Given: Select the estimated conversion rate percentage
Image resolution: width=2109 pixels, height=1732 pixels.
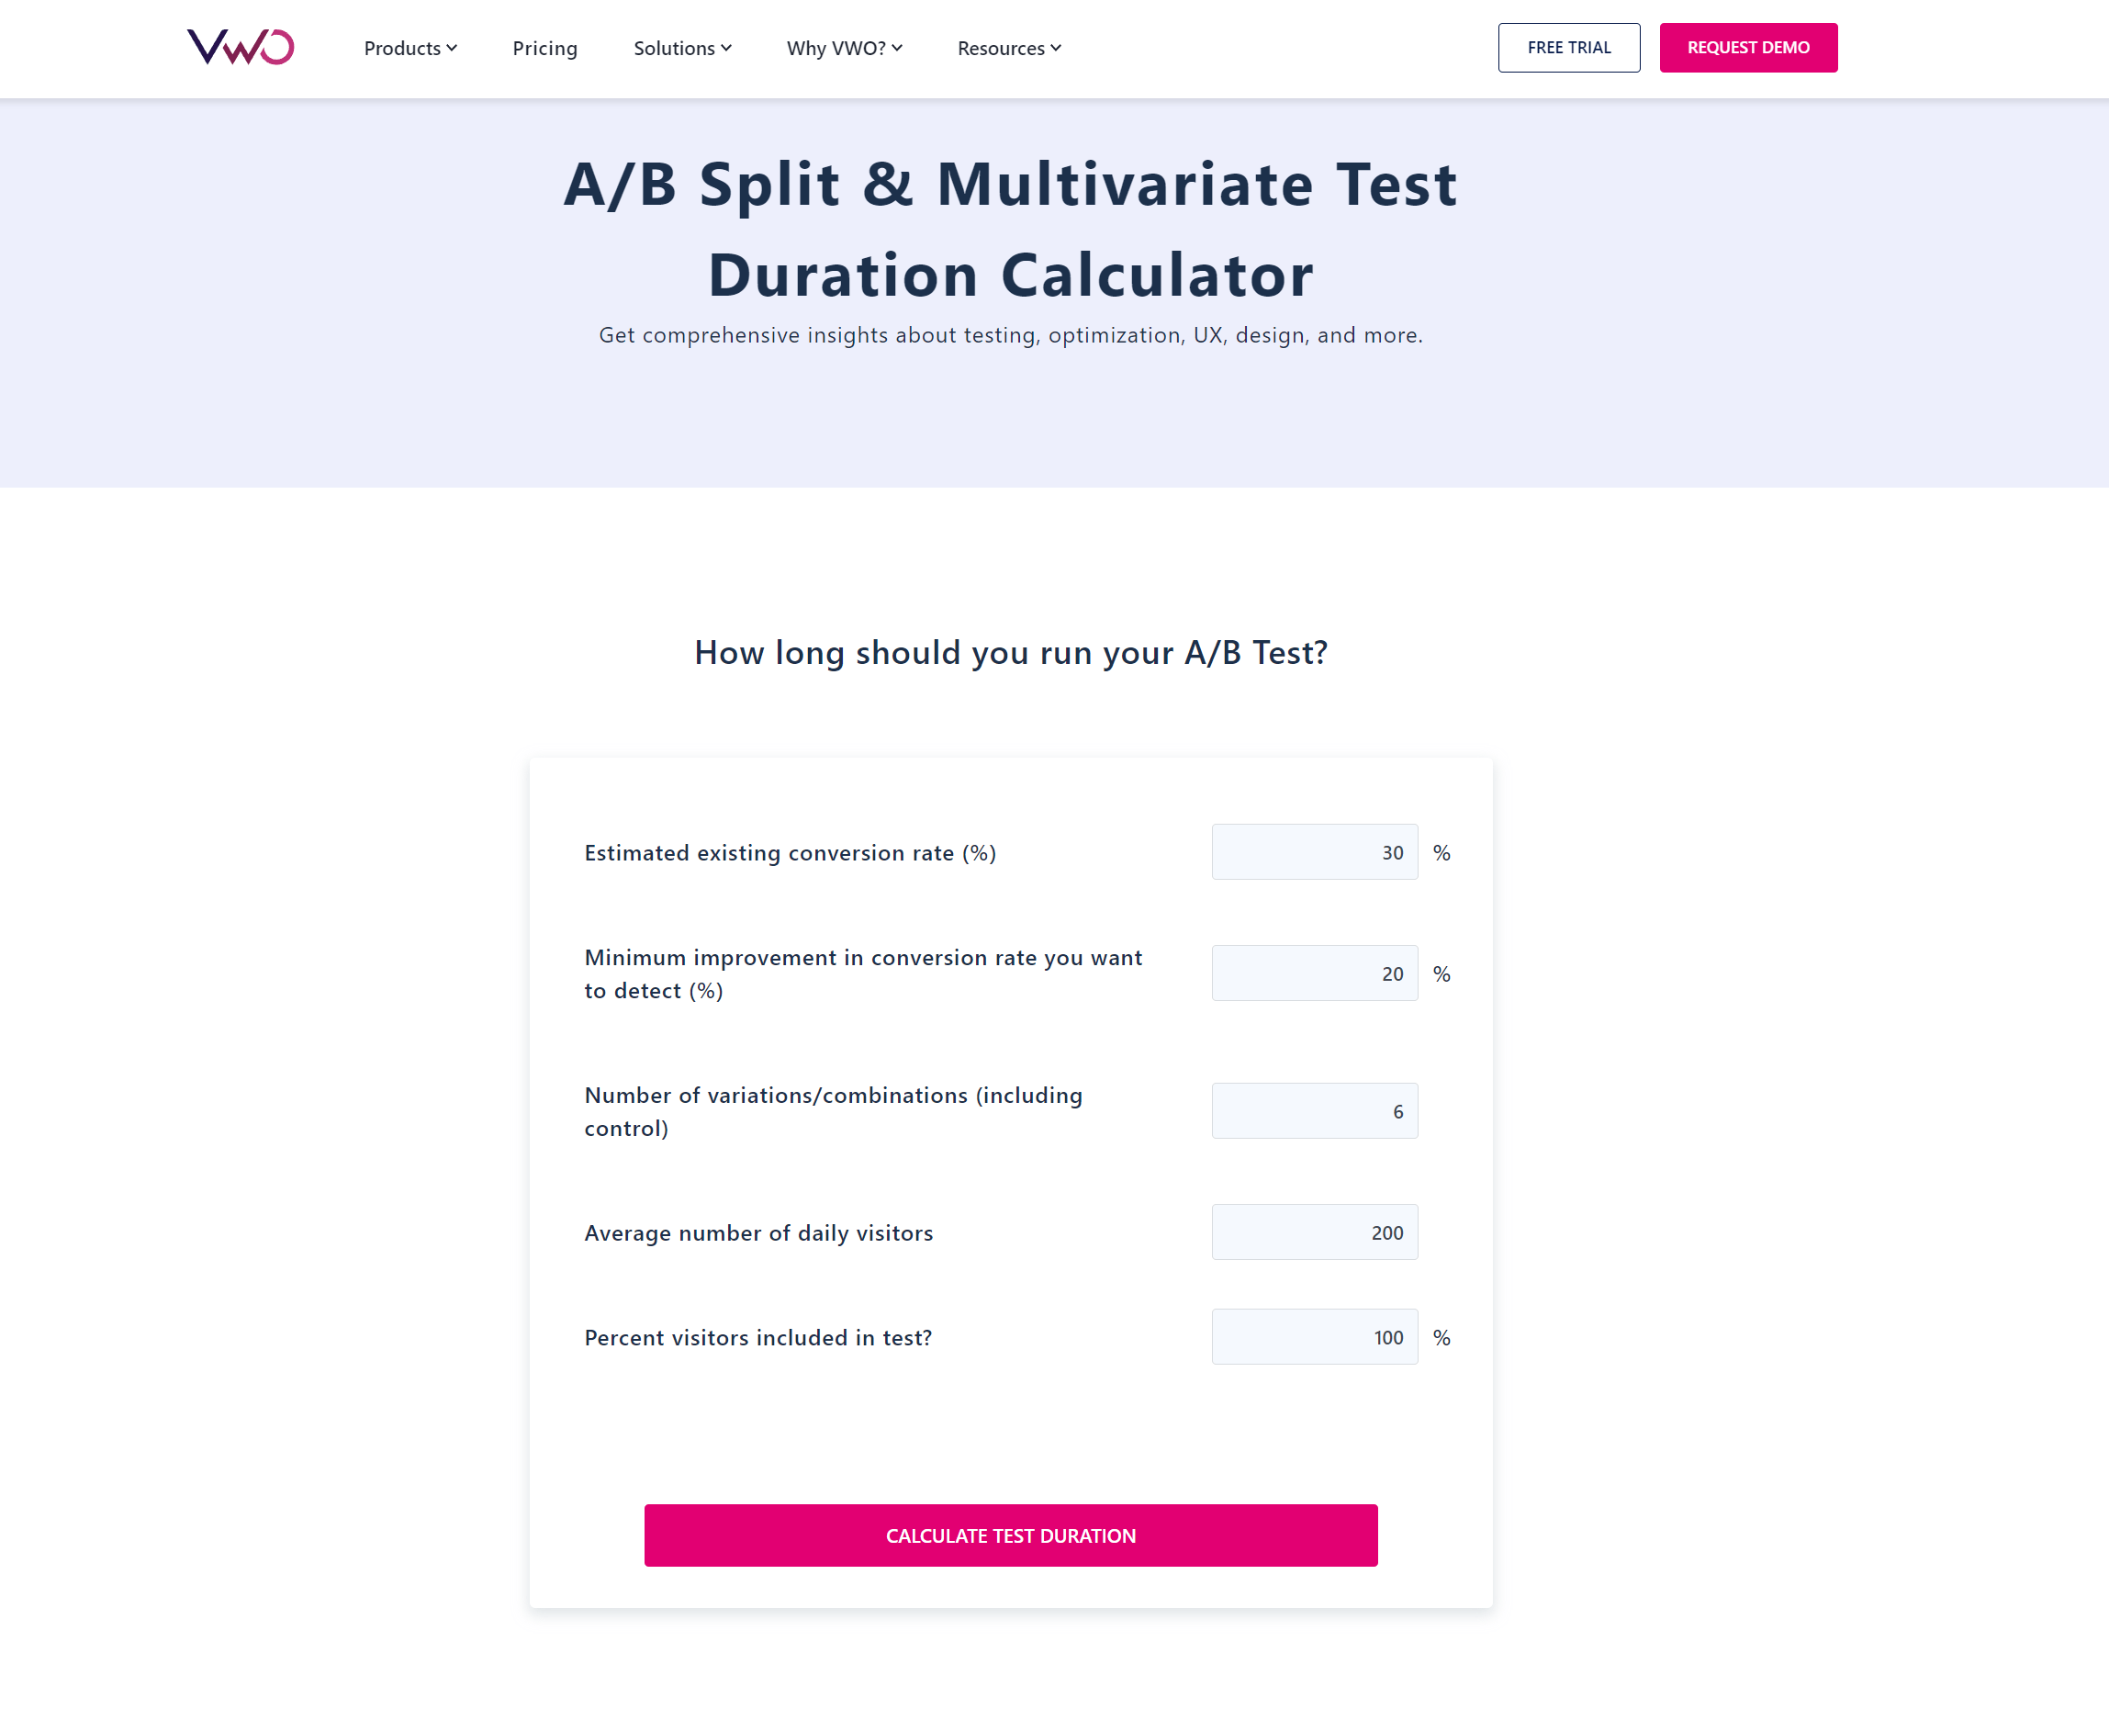Looking at the screenshot, I should (1314, 851).
